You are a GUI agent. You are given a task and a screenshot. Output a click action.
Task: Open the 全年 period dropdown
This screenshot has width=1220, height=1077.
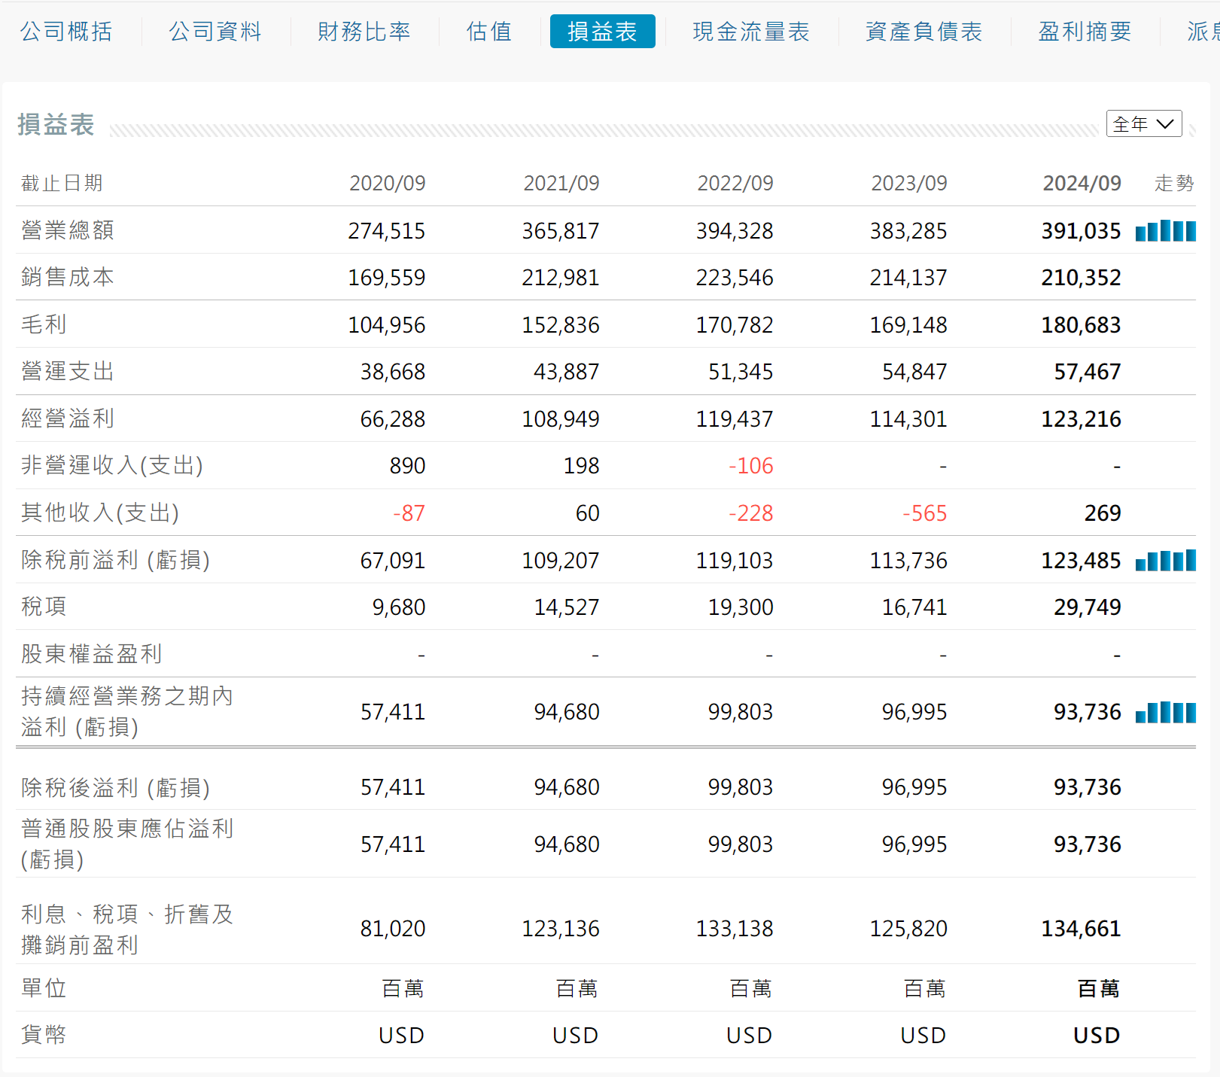click(x=1143, y=124)
